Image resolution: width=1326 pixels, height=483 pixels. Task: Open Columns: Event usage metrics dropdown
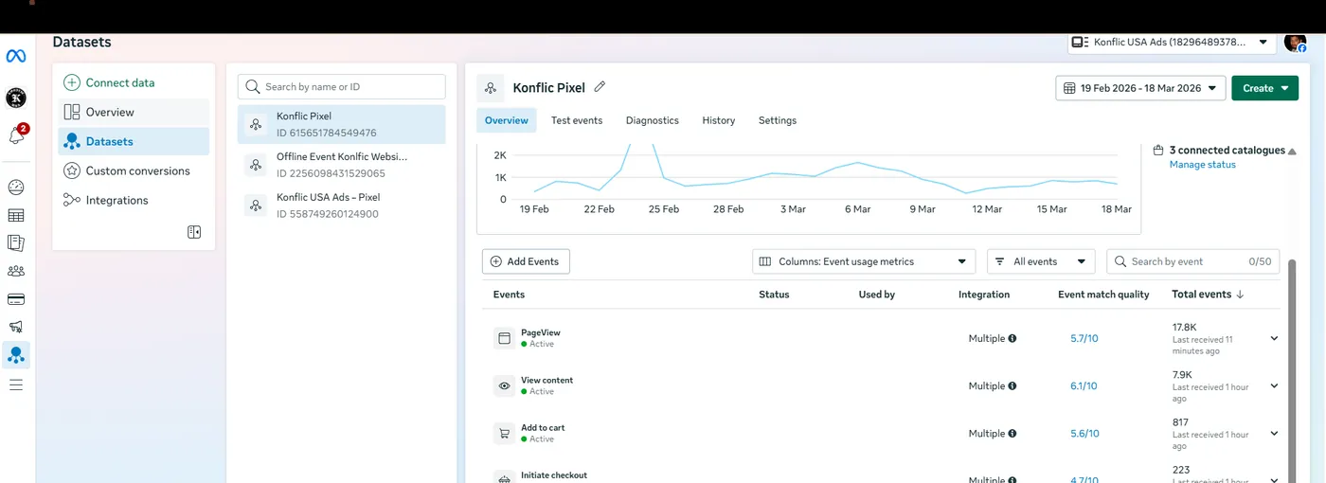(x=863, y=261)
